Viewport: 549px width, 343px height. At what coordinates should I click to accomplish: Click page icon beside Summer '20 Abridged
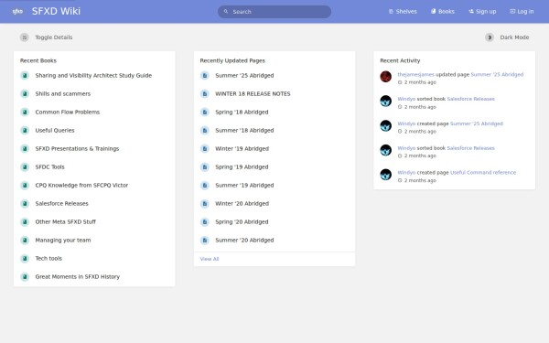205,240
